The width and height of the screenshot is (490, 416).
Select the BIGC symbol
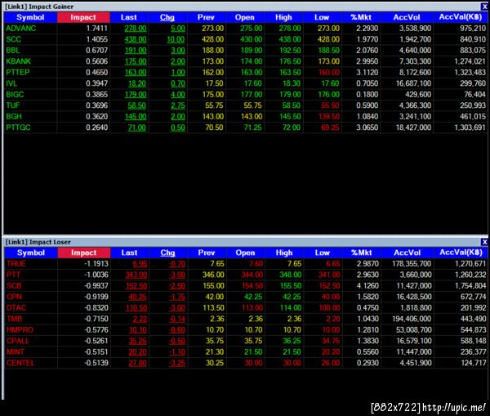pyautogui.click(x=15, y=95)
